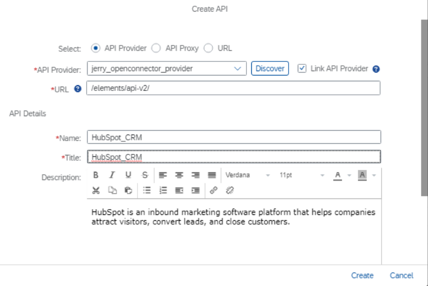This screenshot has width=428, height=286.
Task: Justify description text
Action: 212,175
